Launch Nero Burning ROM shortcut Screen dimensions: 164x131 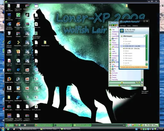[18, 26]
